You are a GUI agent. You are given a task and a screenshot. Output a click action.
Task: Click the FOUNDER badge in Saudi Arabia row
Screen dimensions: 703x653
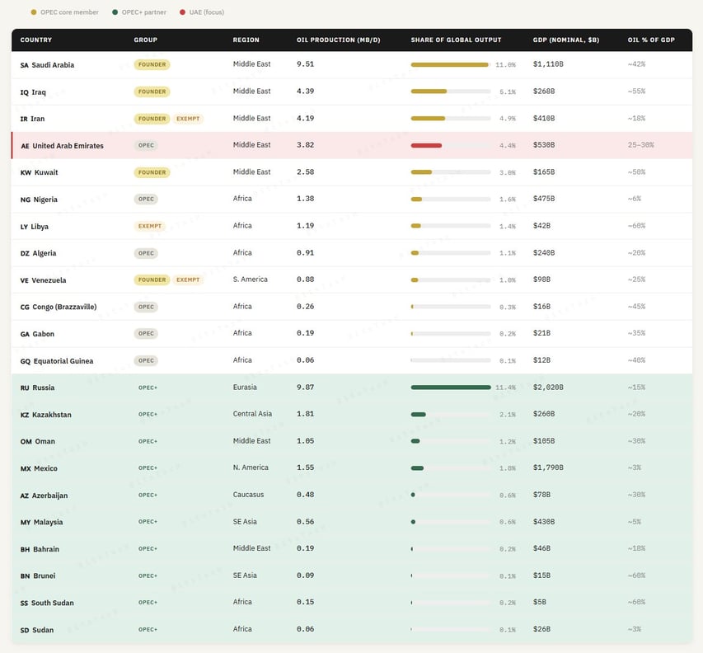coord(152,64)
